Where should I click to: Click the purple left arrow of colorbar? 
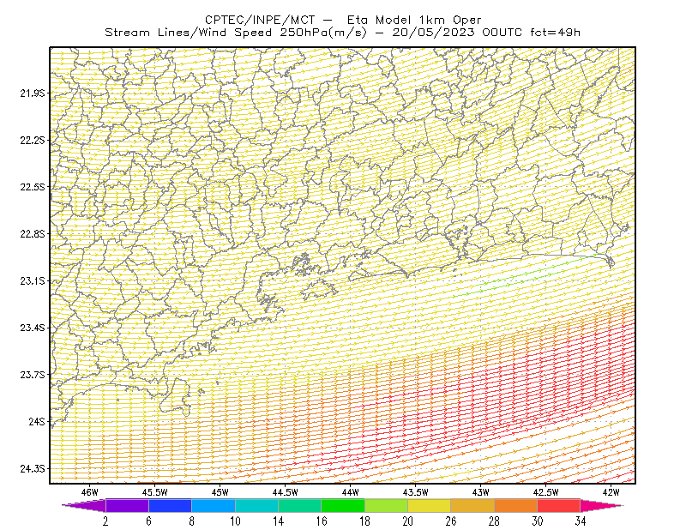[84, 505]
